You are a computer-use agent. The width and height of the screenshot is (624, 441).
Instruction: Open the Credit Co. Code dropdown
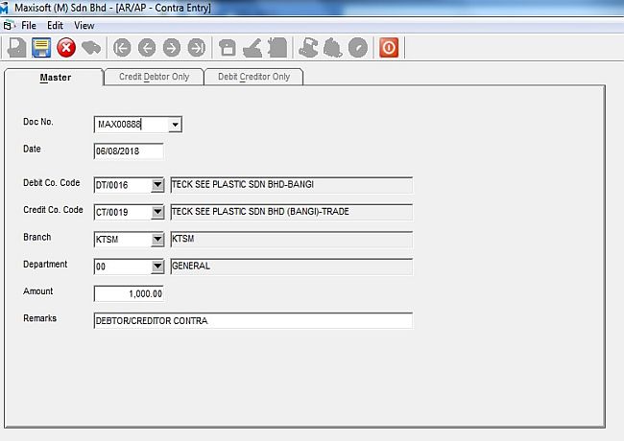tap(157, 212)
